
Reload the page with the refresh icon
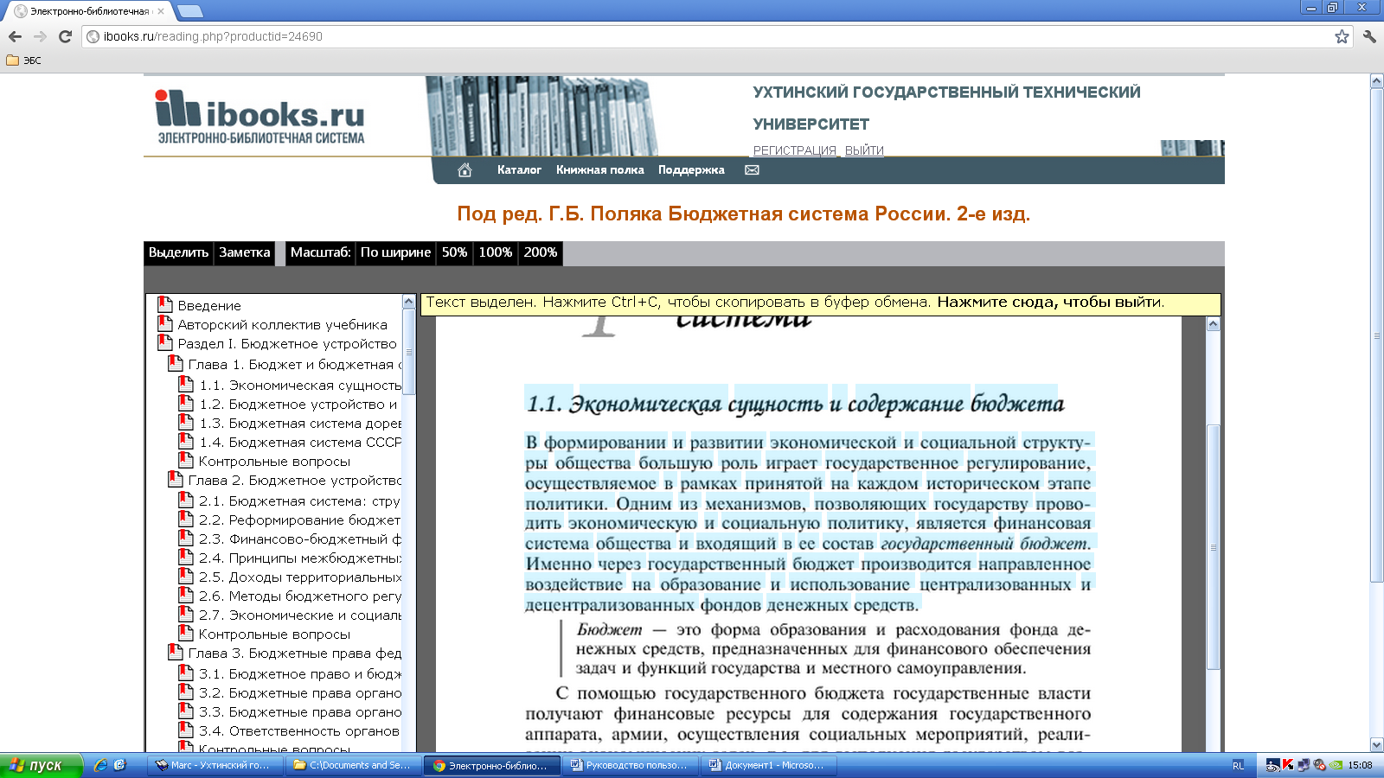pos(65,36)
